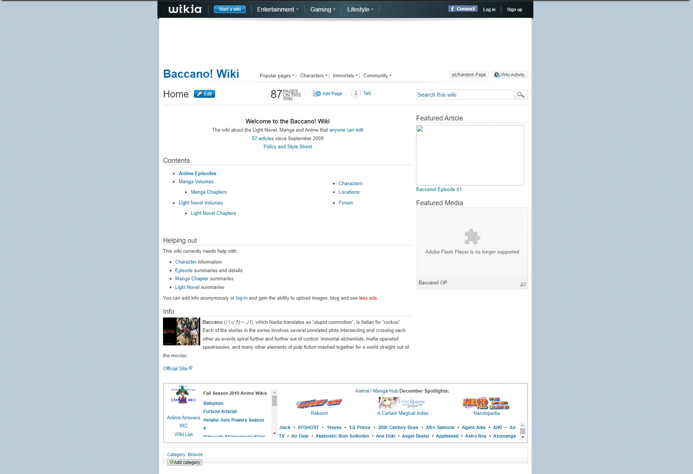Click the Anime Manga Wiki logo
Viewport: 693px width, 474px height.
point(183,395)
